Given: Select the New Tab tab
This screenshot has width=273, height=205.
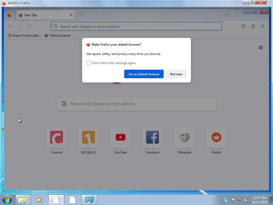Looking at the screenshot, I should coord(46,15).
